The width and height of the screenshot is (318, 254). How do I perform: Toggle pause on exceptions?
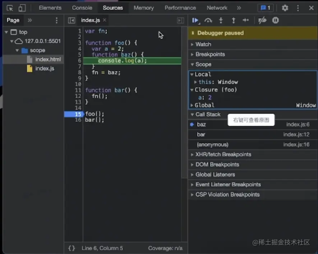(275, 20)
